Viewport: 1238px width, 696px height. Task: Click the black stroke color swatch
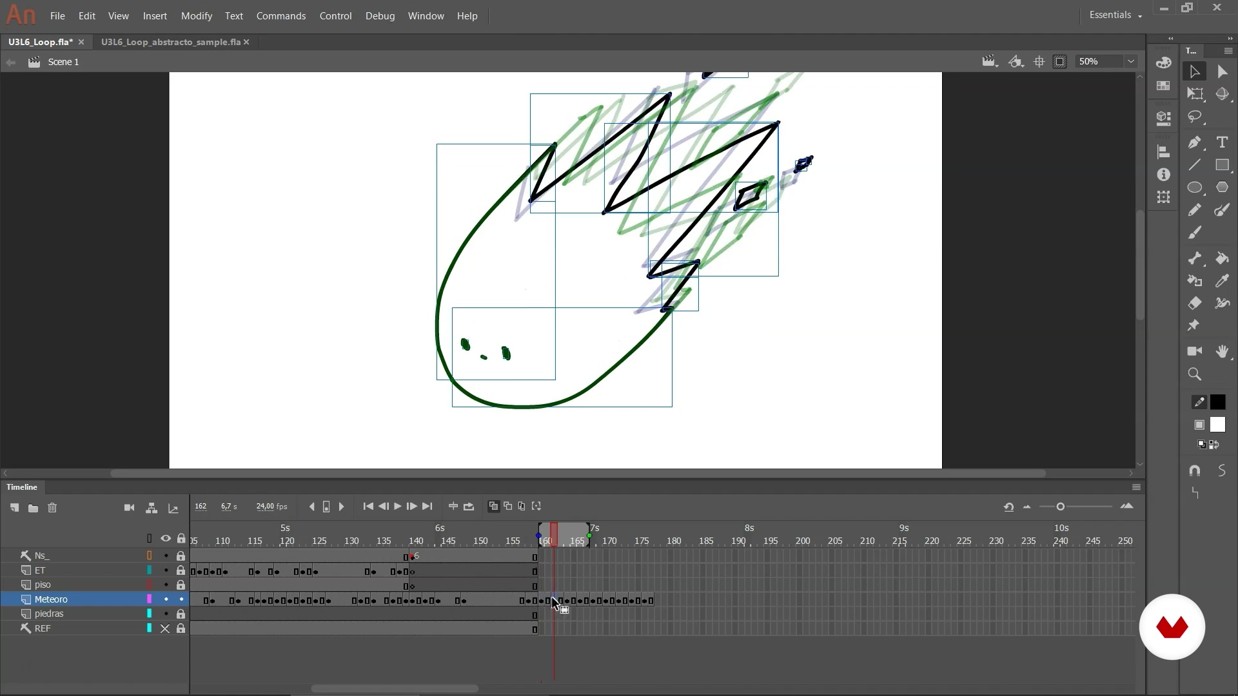1217,402
